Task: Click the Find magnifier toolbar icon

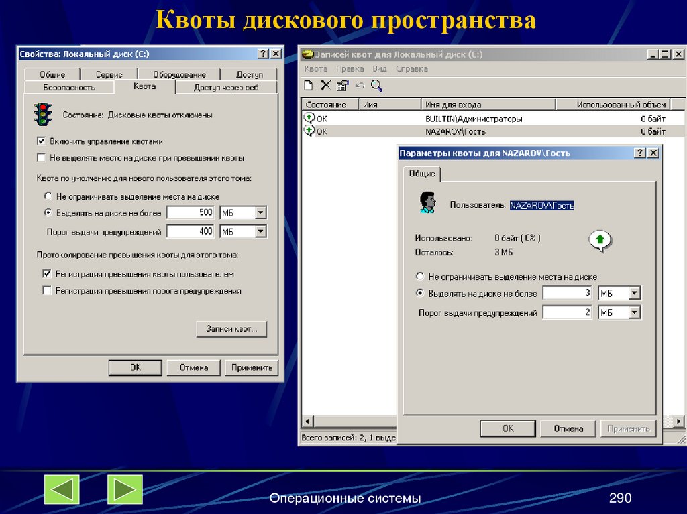Action: tap(376, 85)
